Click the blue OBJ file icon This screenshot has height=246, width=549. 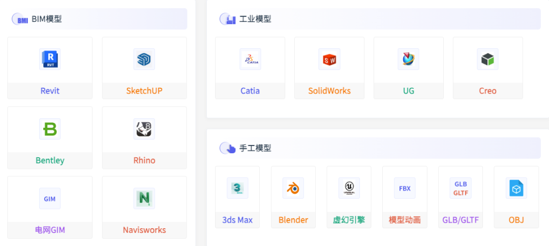click(x=516, y=188)
